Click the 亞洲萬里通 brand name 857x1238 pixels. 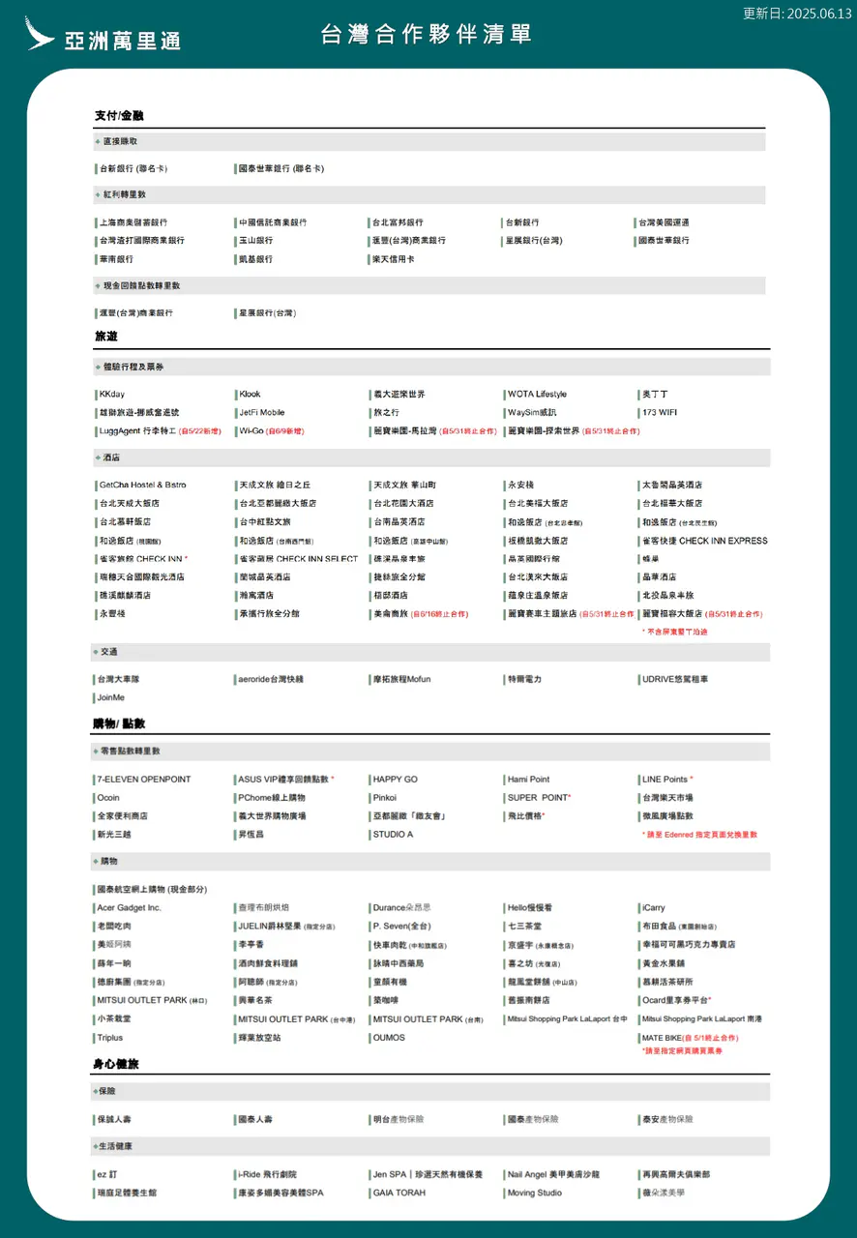pos(123,41)
